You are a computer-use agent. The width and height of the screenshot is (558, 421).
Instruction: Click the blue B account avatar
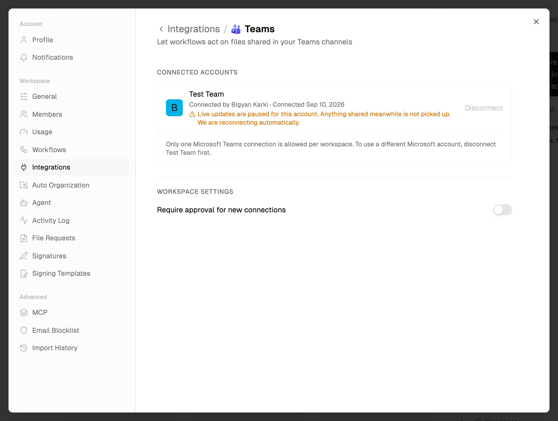pos(174,108)
